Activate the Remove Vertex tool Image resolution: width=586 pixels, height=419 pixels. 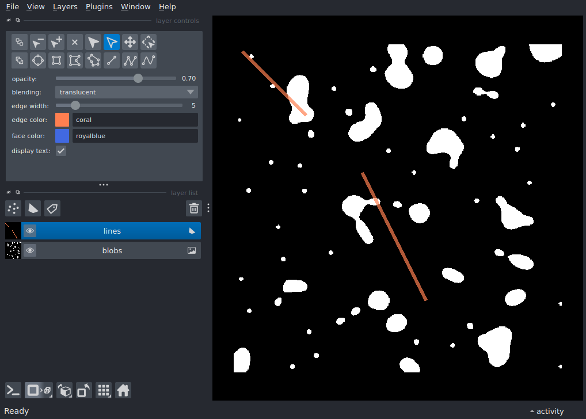click(x=37, y=42)
